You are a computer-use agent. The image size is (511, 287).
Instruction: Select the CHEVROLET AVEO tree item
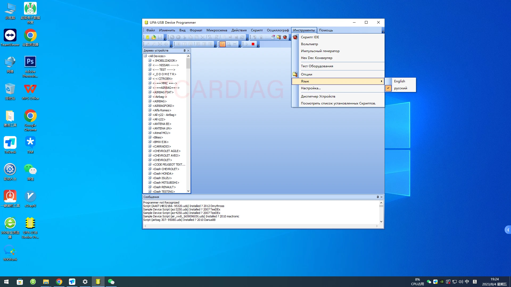pyautogui.click(x=166, y=155)
